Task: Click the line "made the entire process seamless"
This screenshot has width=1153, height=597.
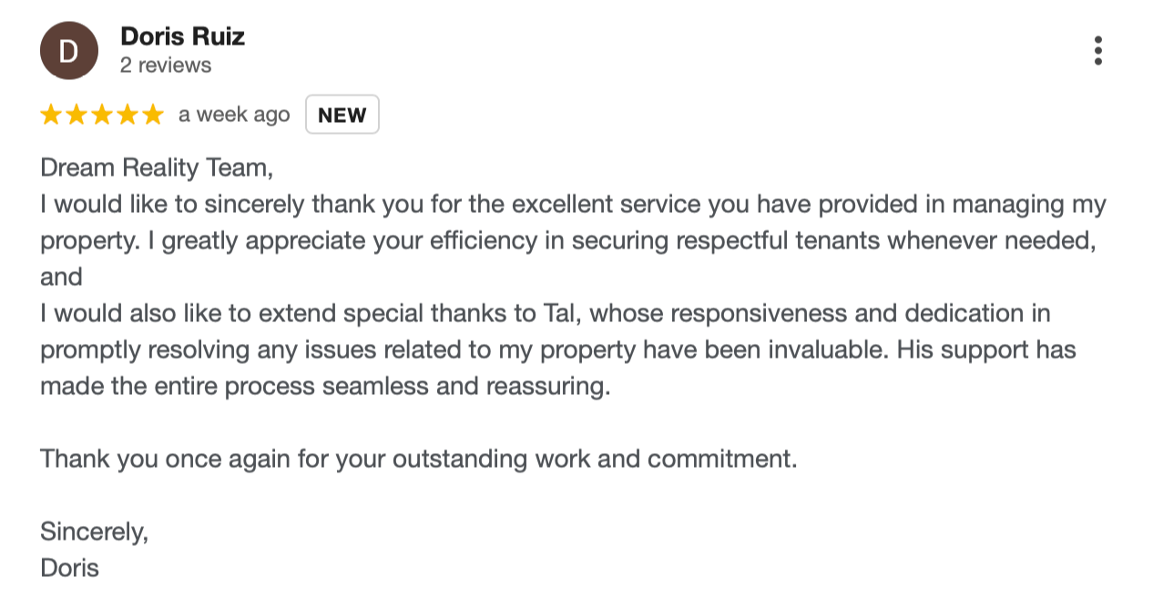Action: tap(325, 386)
